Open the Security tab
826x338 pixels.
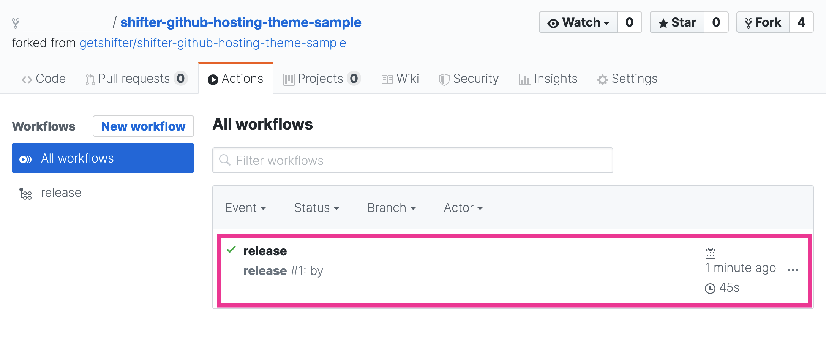[469, 79]
